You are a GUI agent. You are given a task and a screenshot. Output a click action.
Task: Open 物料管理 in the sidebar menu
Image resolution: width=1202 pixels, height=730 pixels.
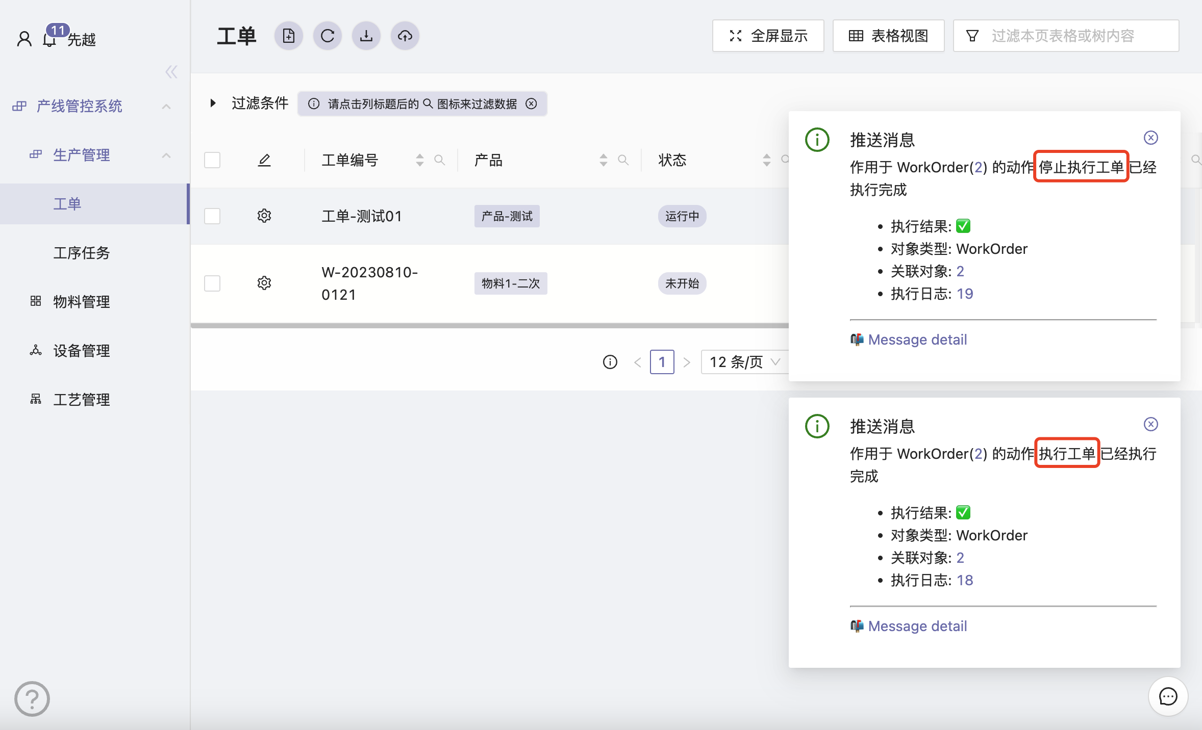(x=82, y=302)
